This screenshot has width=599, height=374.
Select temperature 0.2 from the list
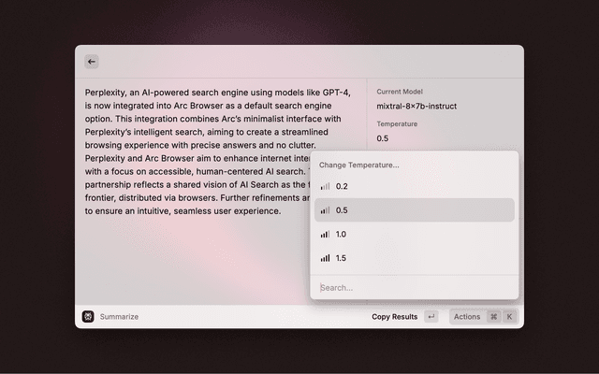(x=415, y=186)
